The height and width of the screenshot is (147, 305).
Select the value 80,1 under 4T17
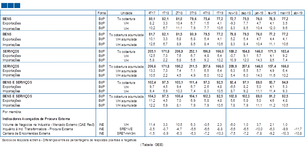151,19
